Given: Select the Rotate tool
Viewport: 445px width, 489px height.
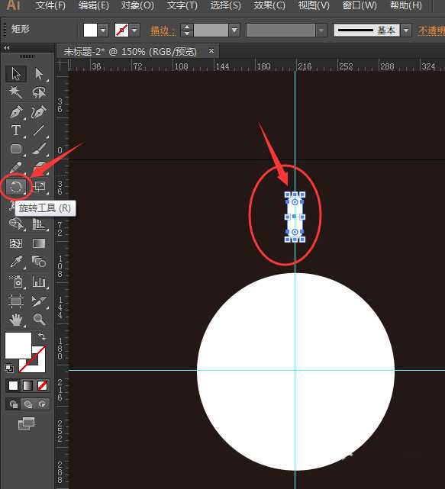Looking at the screenshot, I should coord(16,187).
